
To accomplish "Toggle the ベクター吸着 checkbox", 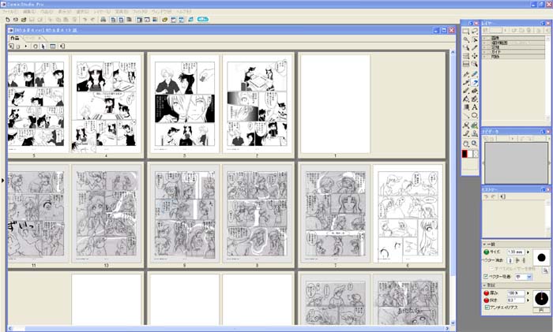I will (x=486, y=277).
